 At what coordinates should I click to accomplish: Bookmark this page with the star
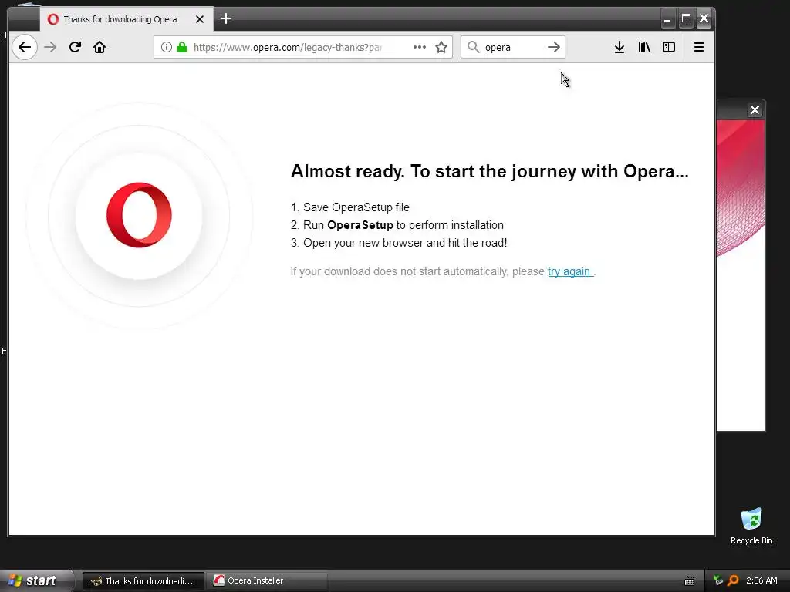click(441, 47)
